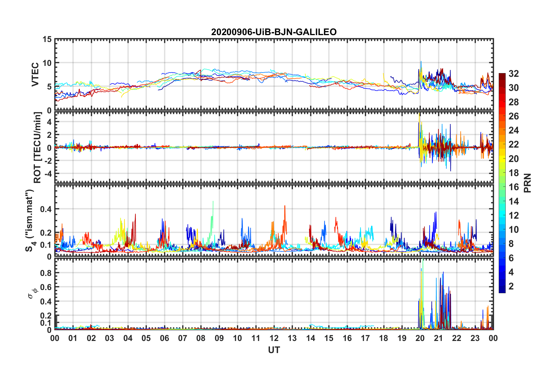548x366 pixels.
Task: Click the ROT [TECU/min] y-axis label
Action: pos(37,148)
